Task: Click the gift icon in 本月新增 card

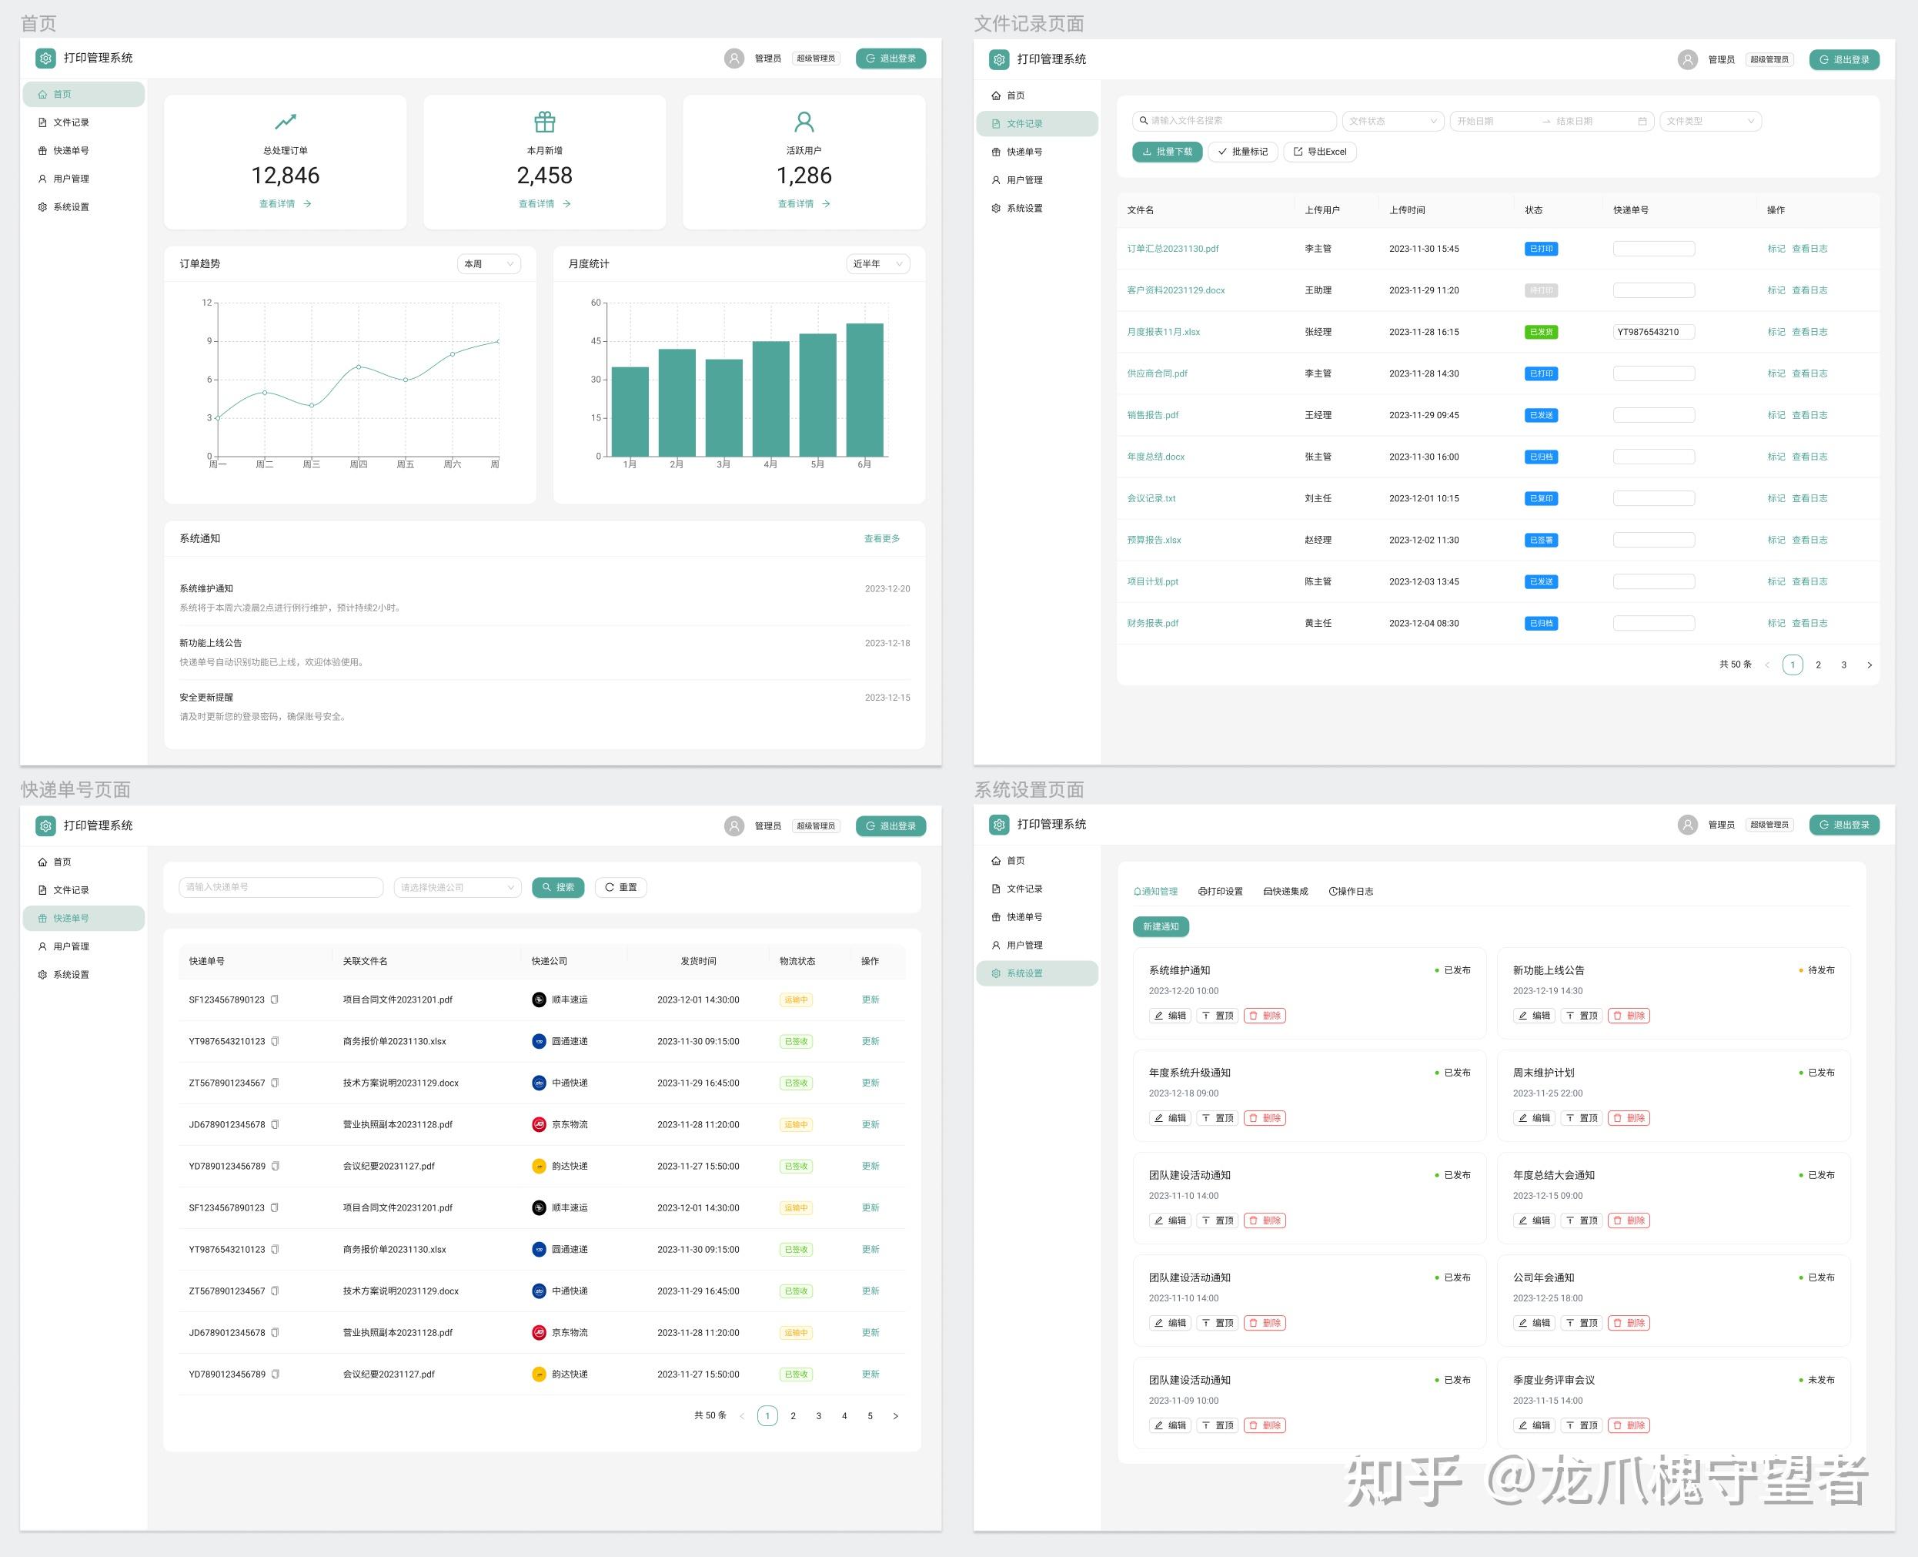Action: 544,121
